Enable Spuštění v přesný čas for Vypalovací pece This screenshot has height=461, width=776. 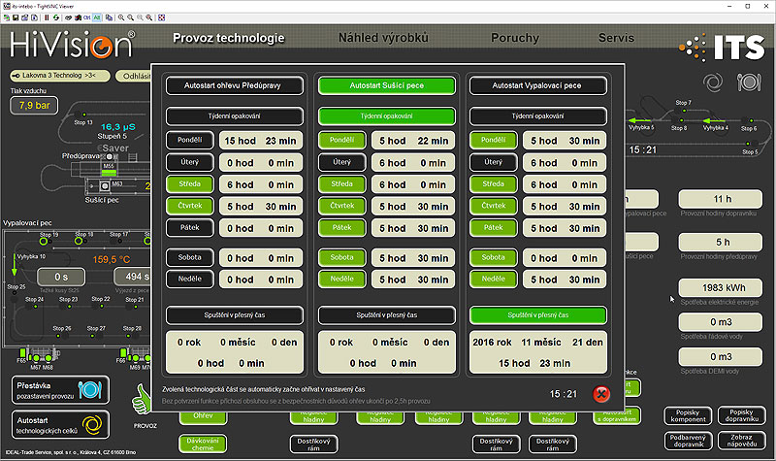pos(538,315)
